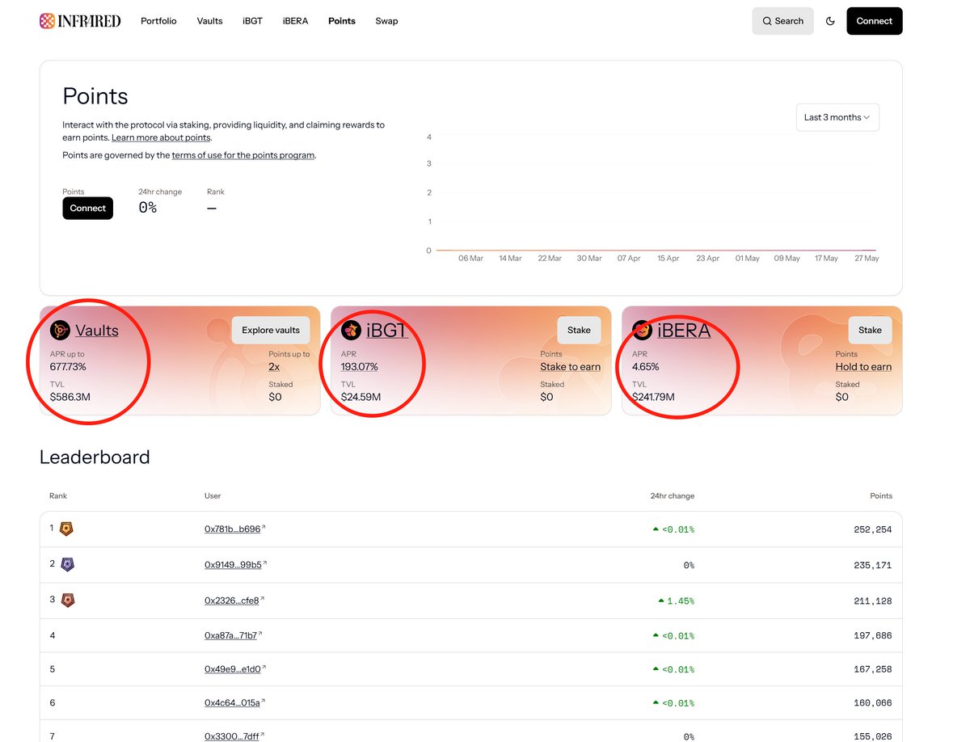
Task: Click the Points column header
Action: pyautogui.click(x=881, y=495)
